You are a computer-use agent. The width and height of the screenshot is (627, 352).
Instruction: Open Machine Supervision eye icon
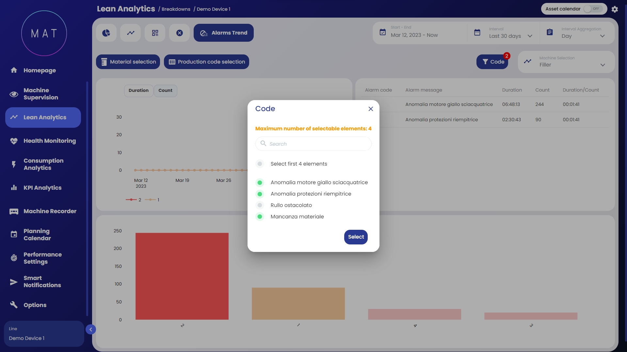pos(14,94)
